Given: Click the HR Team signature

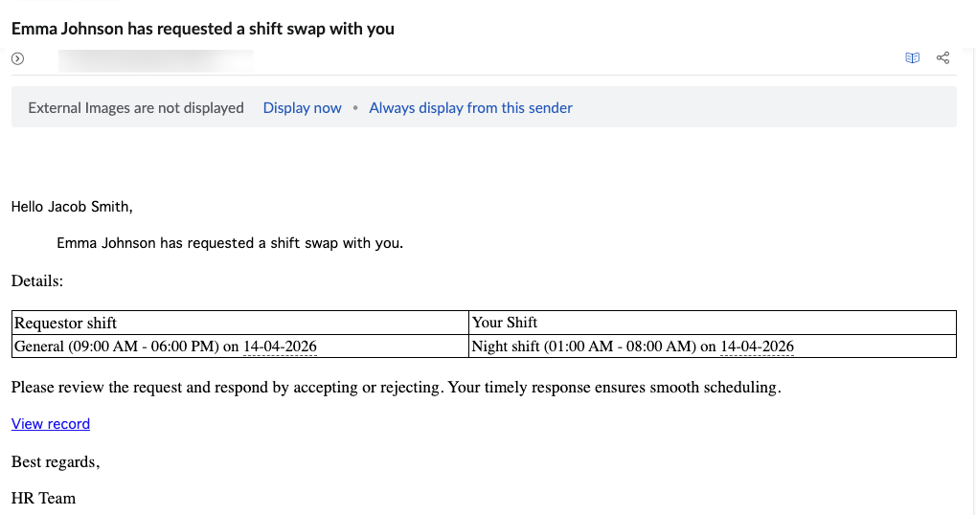Looking at the screenshot, I should 43,498.
